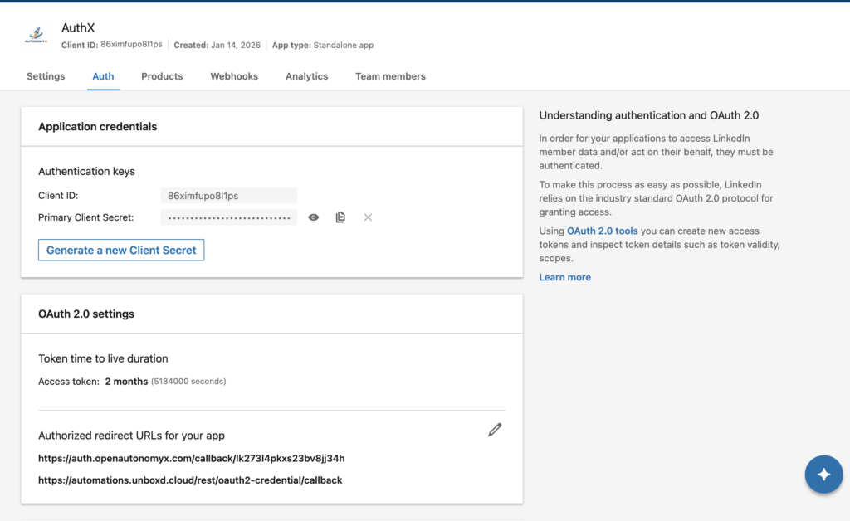This screenshot has width=850, height=521.
Task: Follow the OAuth 2.0 tools link
Action: (603, 231)
